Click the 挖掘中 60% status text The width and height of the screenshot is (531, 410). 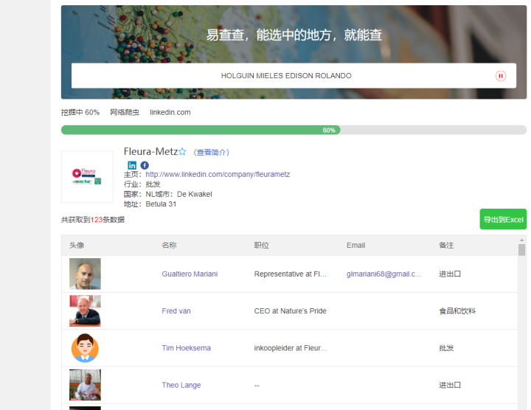click(80, 112)
